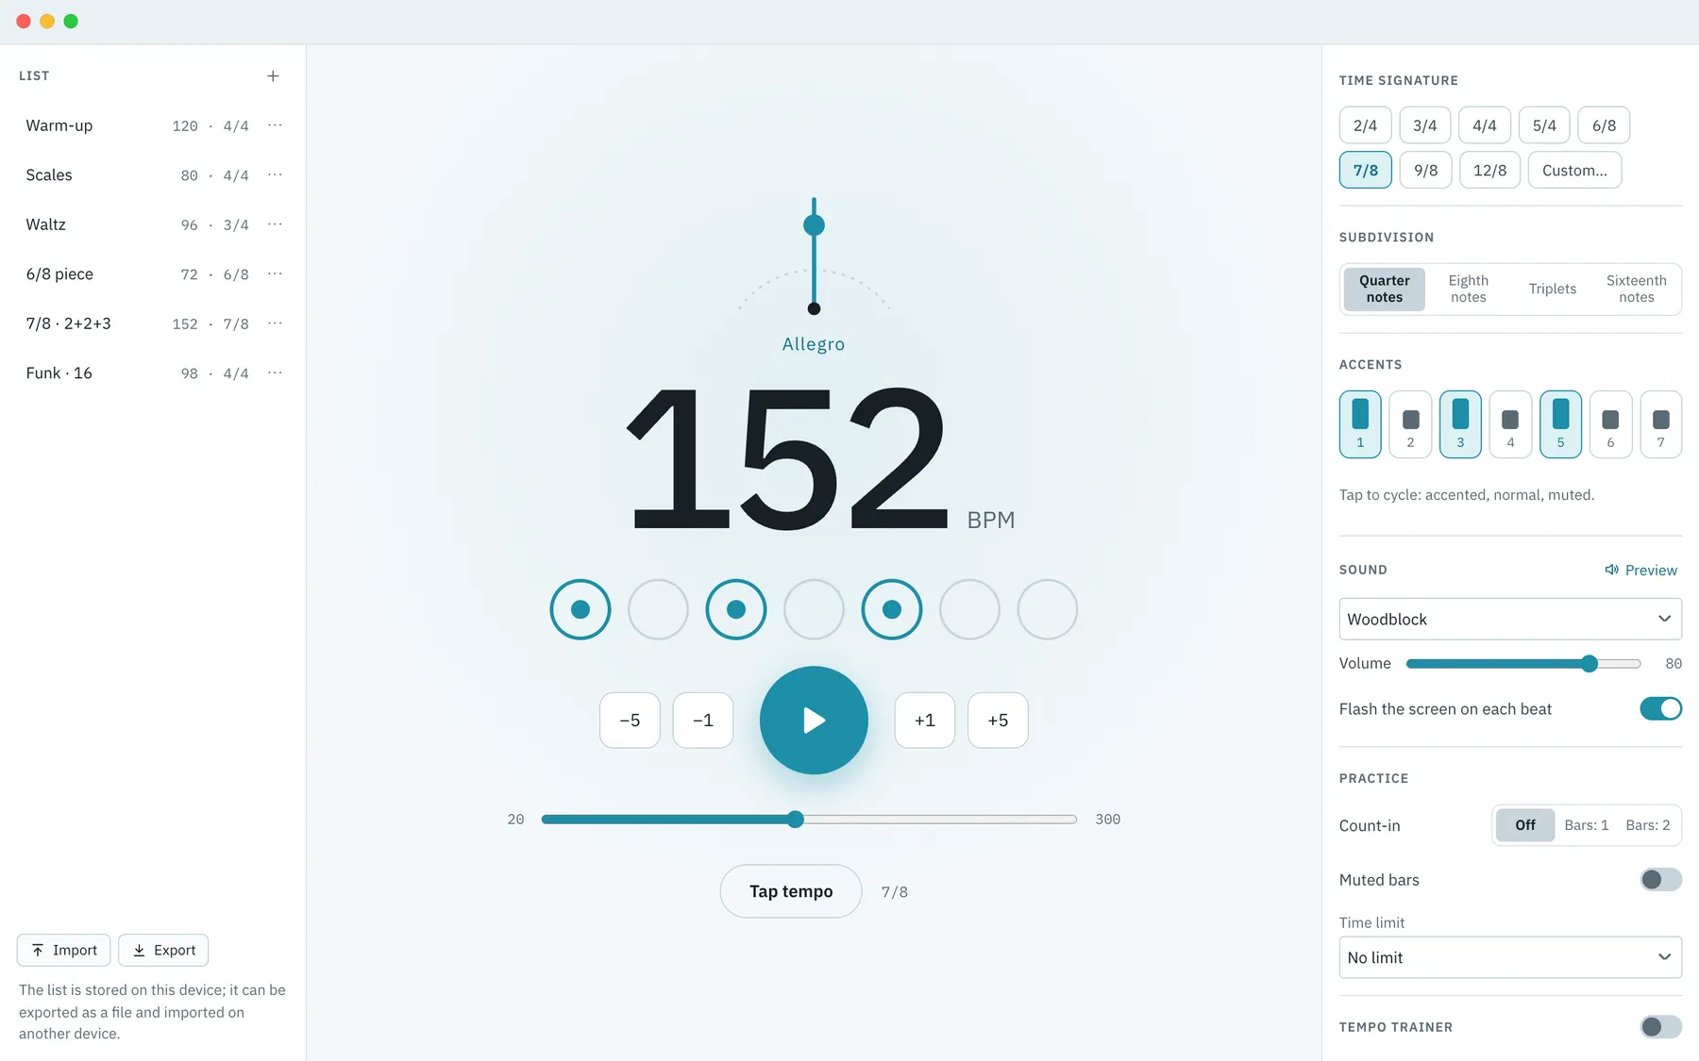
Task: Select the 12/8 time signature
Action: (x=1489, y=170)
